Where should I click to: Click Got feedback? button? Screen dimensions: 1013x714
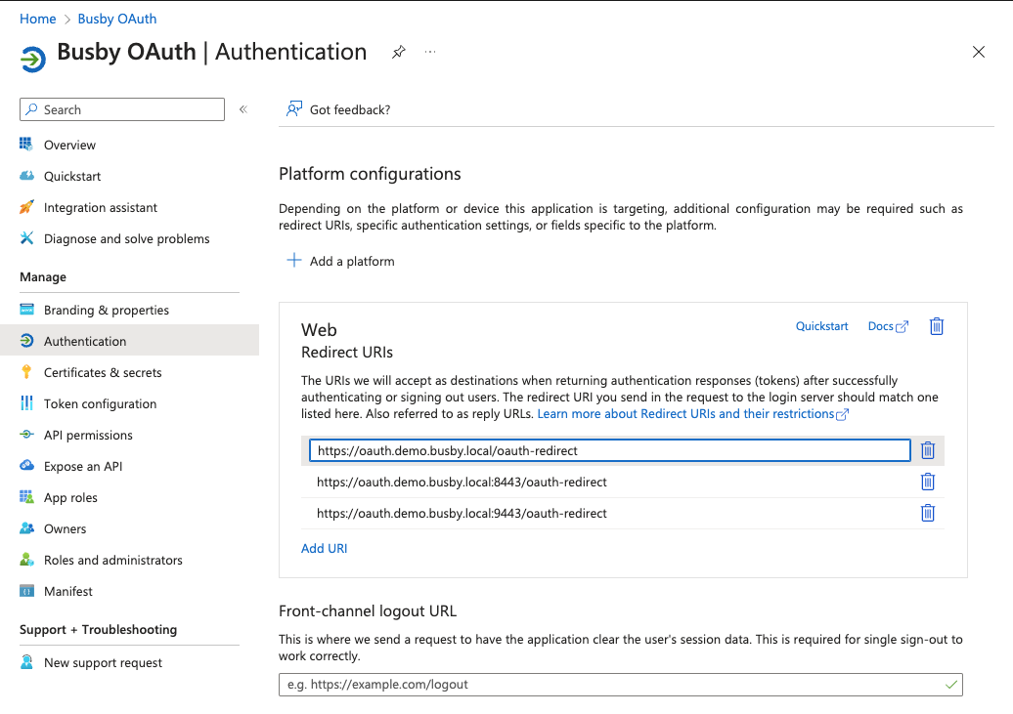[338, 109]
